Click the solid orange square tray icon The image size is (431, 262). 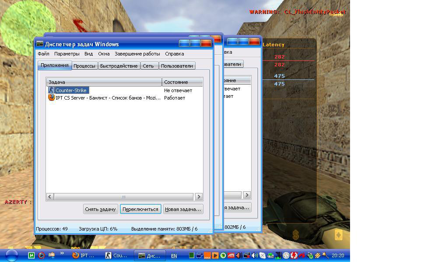tap(207, 255)
